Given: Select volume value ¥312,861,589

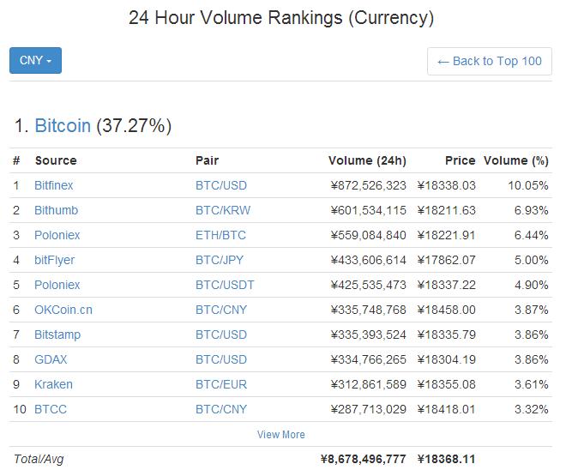Looking at the screenshot, I should tap(369, 384).
